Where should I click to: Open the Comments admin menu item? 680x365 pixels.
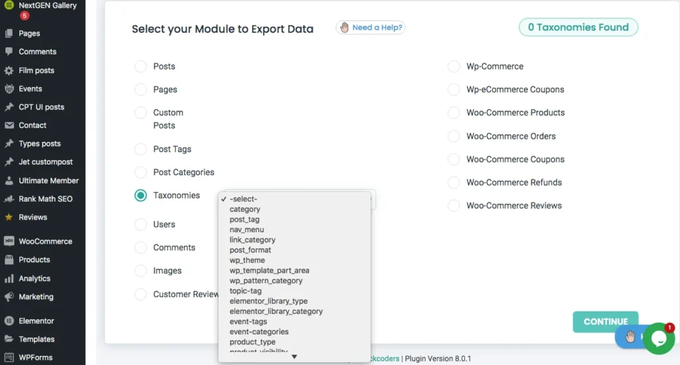point(37,52)
